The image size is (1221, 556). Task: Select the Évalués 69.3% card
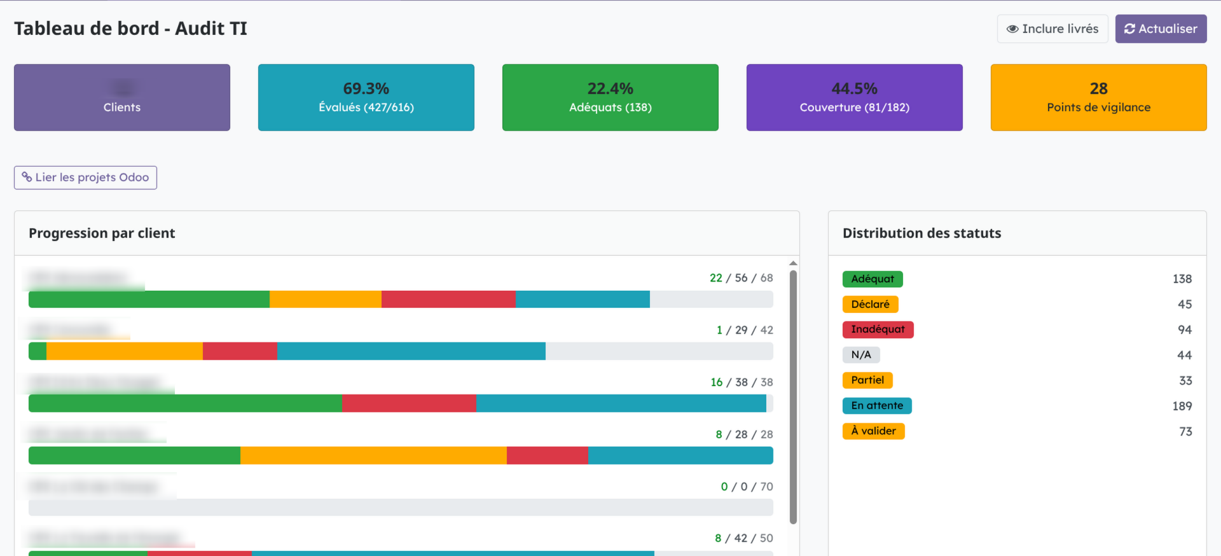click(x=366, y=97)
